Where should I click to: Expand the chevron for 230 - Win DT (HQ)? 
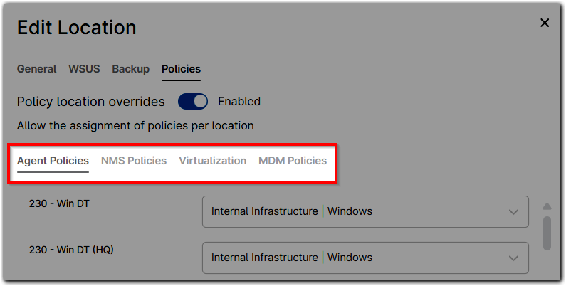(513, 258)
